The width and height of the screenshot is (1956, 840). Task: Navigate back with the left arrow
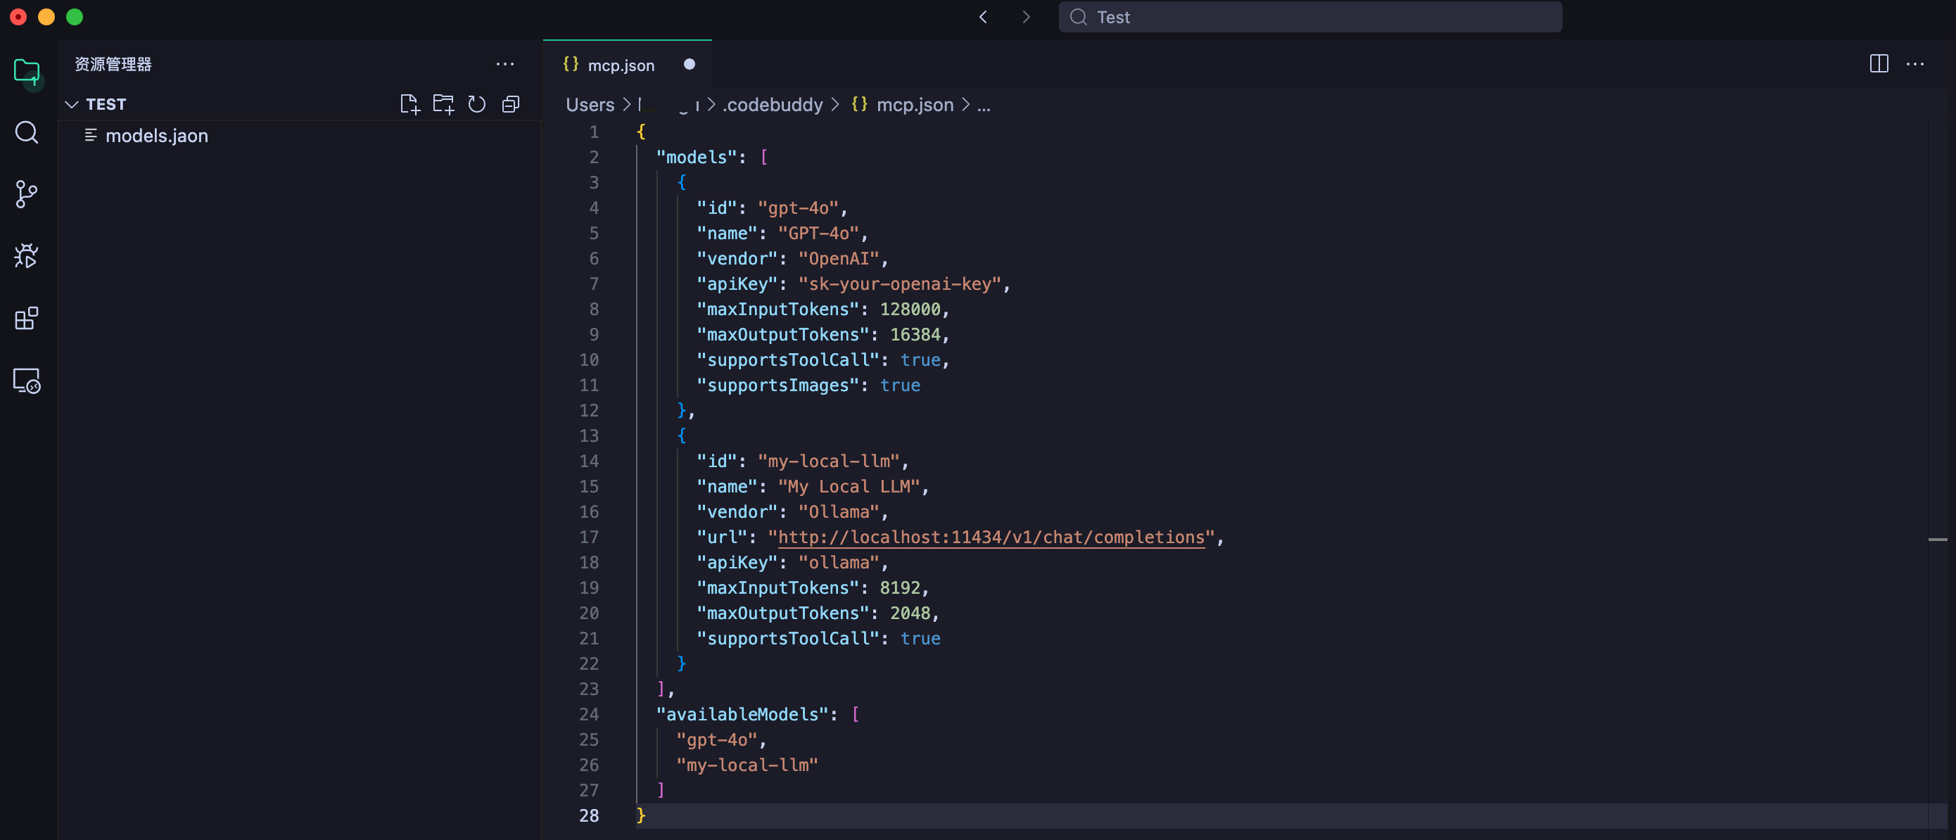click(x=984, y=17)
